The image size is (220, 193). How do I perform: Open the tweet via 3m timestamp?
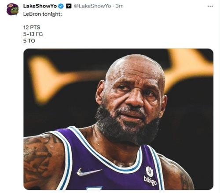click(x=119, y=6)
